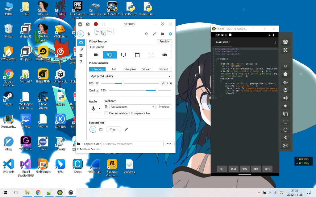Enable Record Webcam to separate file
Screen dimensions: 316x197
click(106, 113)
